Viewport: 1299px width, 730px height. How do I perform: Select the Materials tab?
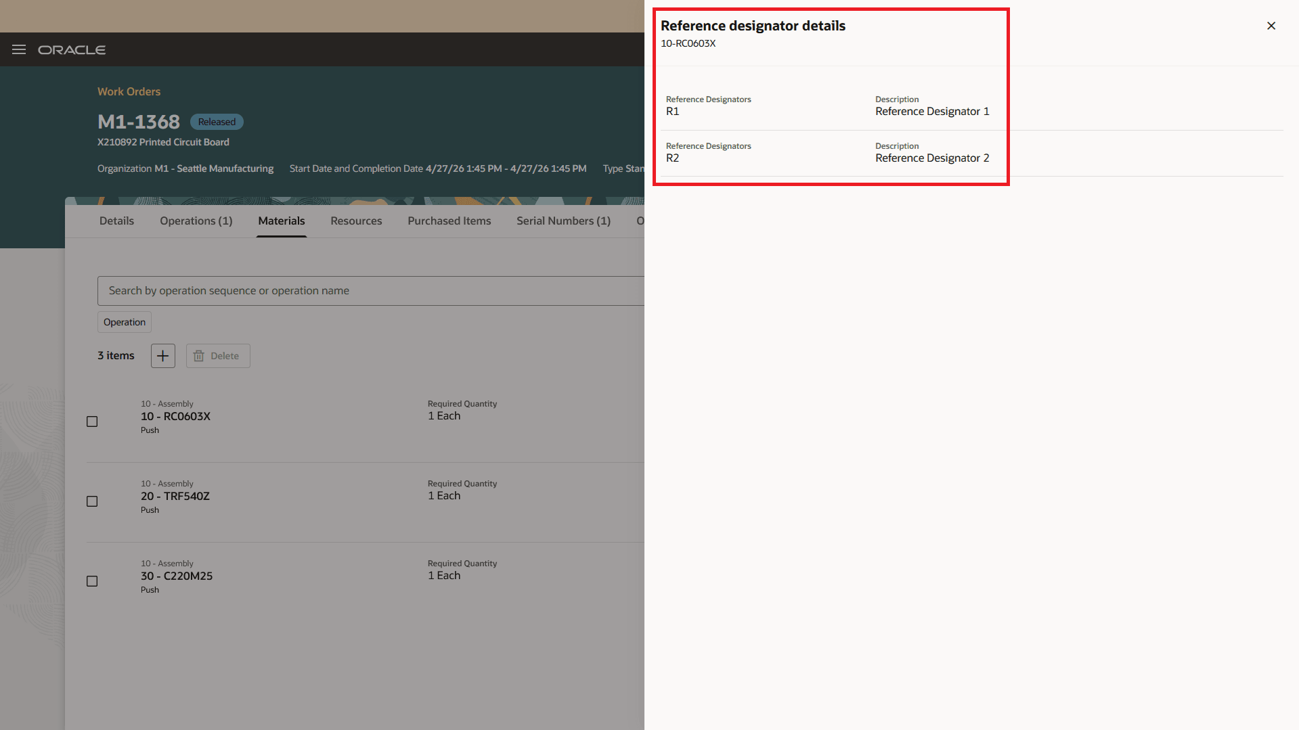(282, 221)
